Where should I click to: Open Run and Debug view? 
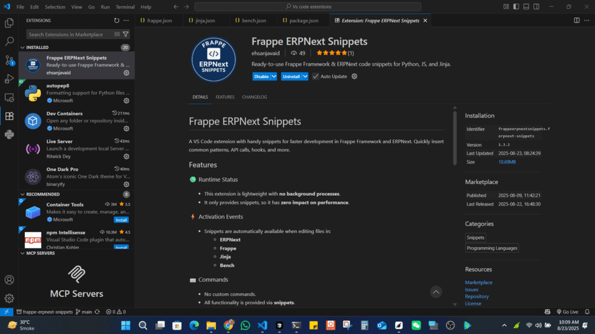pos(9,79)
